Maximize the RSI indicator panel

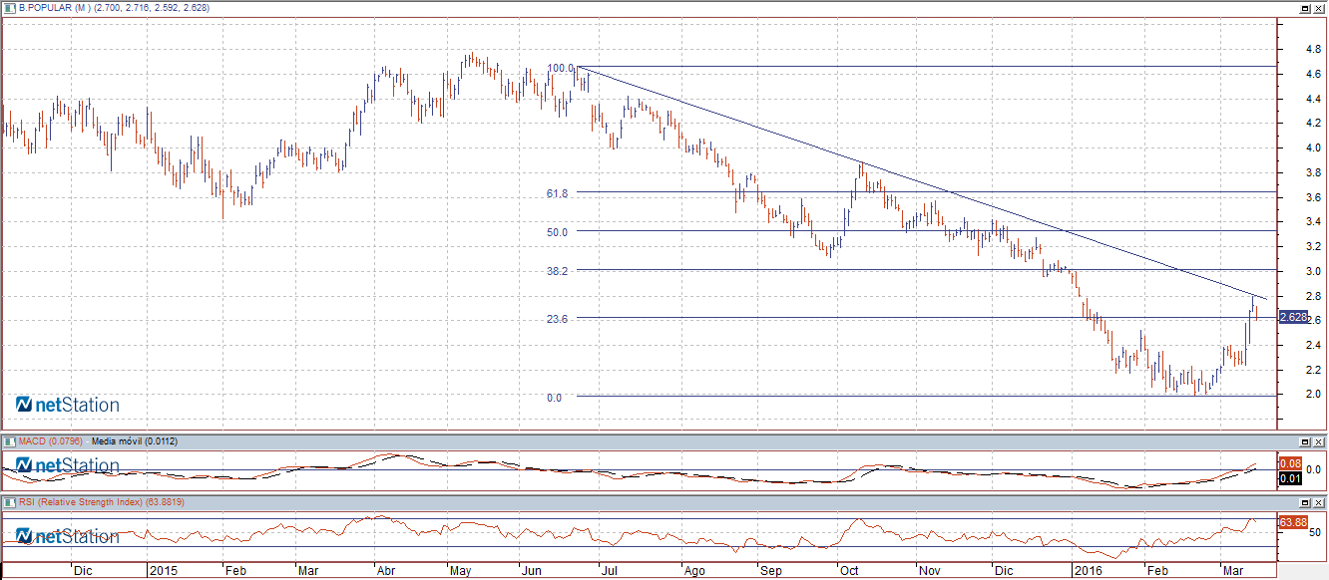1304,502
